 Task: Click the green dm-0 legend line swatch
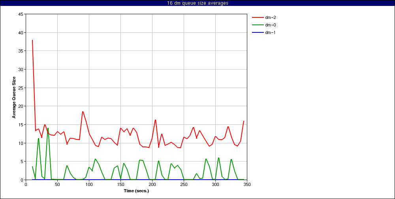point(258,25)
